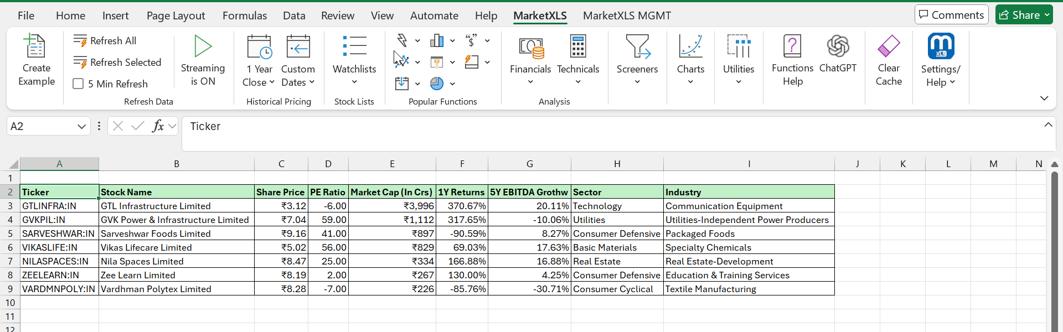Screen dimensions: 1063x332
Task: Click the Insert Function fx button
Action: pyautogui.click(x=158, y=126)
